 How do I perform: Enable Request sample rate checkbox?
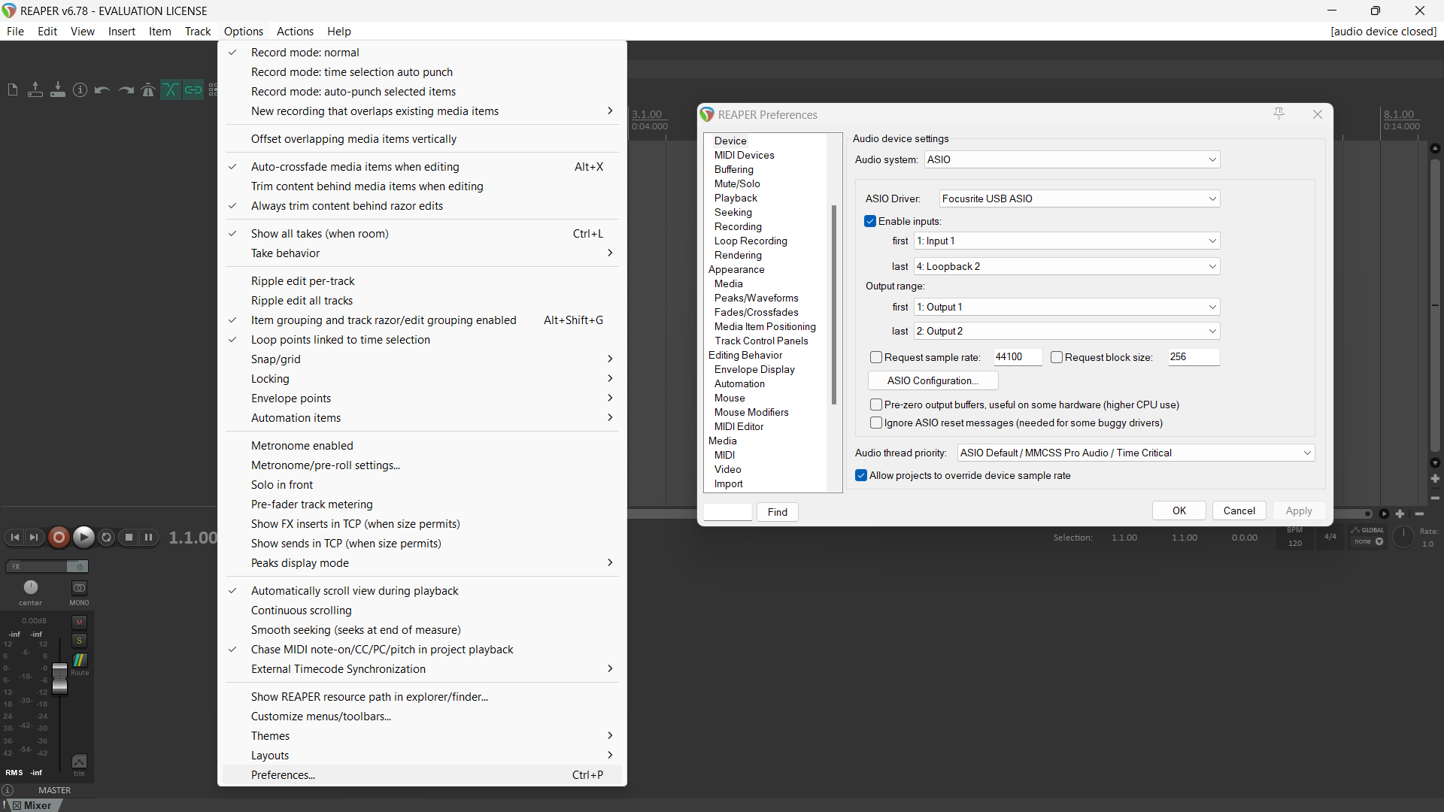876,357
